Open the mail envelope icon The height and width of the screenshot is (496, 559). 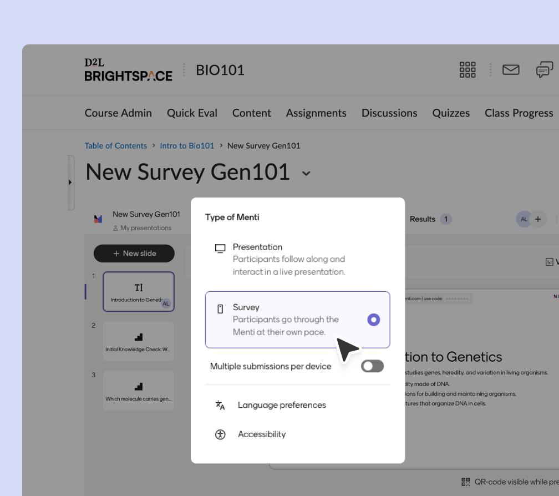[x=511, y=70]
